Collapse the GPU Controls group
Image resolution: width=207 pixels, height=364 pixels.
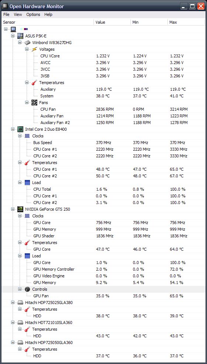tap(20, 289)
